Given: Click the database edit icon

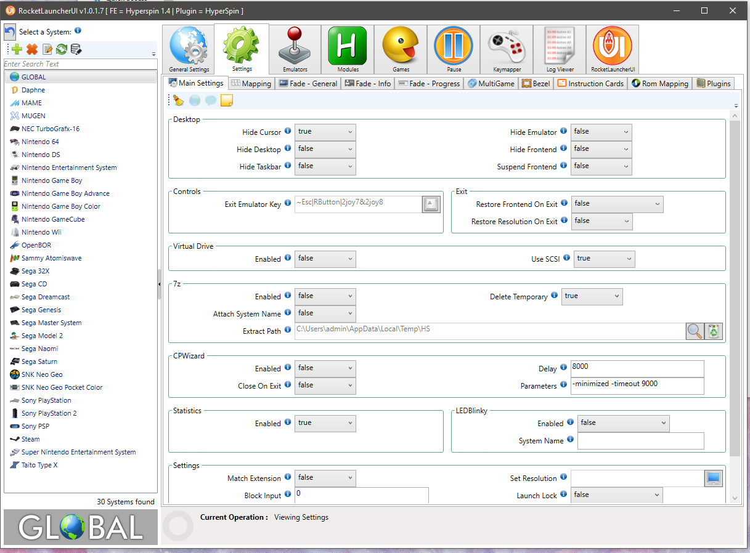Looking at the screenshot, I should [76, 50].
